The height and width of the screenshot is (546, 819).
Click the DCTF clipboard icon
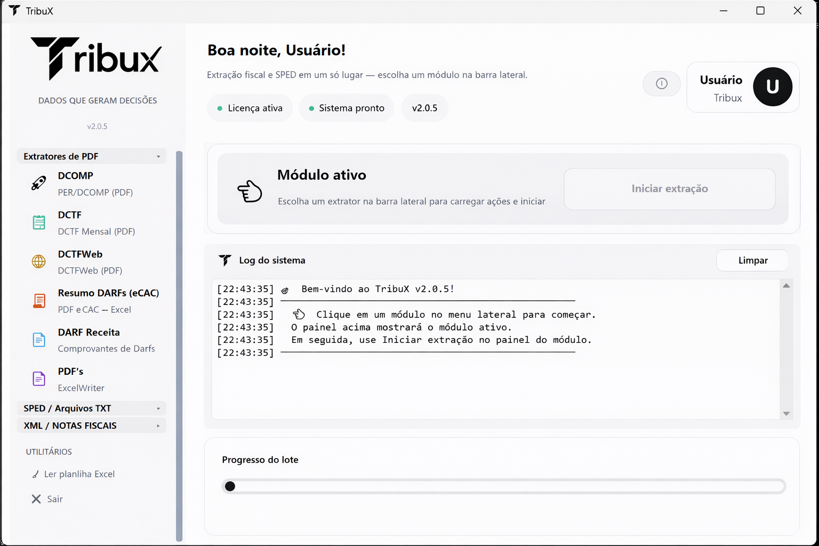click(x=38, y=222)
